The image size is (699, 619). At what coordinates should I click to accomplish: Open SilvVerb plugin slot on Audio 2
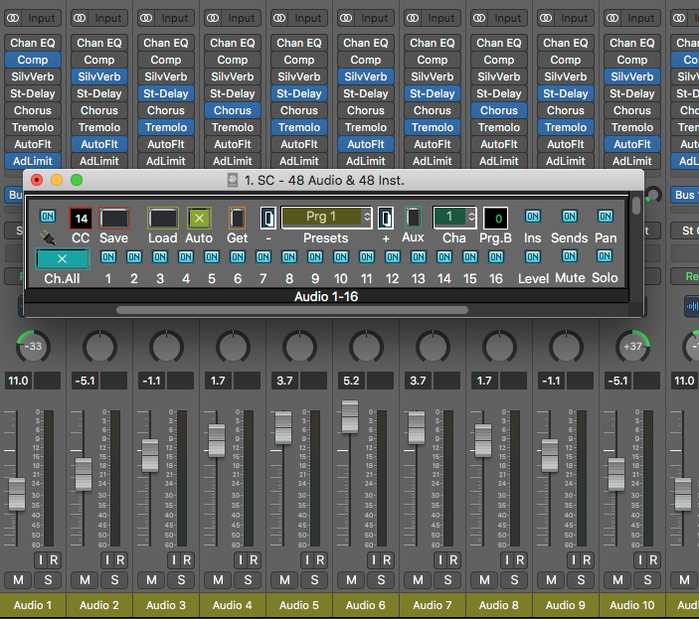[99, 77]
